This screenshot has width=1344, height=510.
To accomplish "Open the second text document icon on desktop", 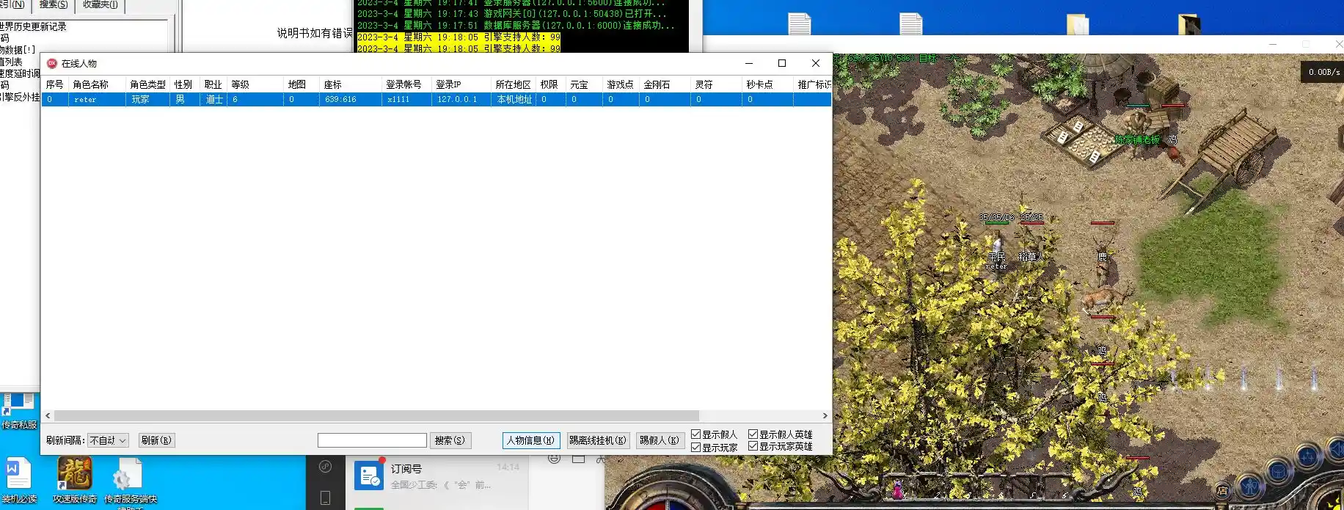I will tap(910, 23).
